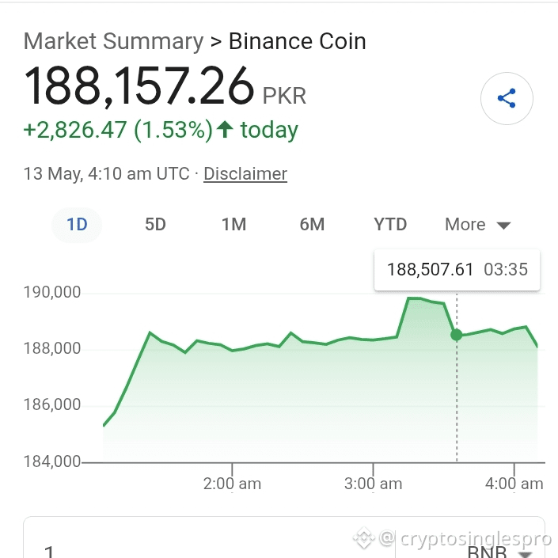
Task: Click the green up arrow icon
Action: coord(225,129)
